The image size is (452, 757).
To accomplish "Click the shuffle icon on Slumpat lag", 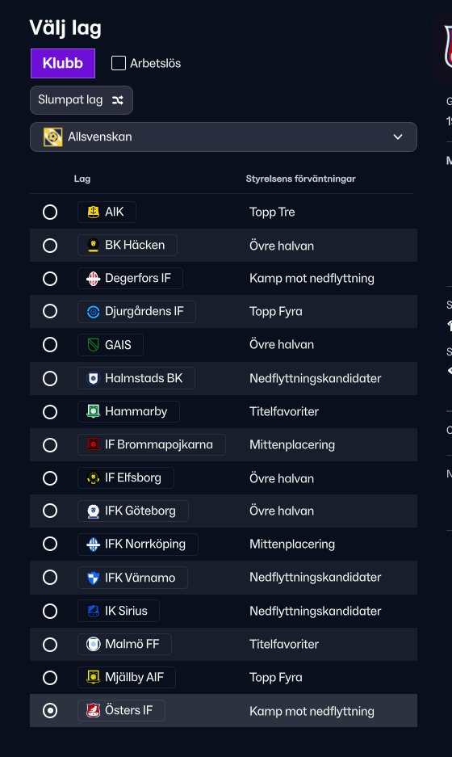I will click(x=118, y=100).
